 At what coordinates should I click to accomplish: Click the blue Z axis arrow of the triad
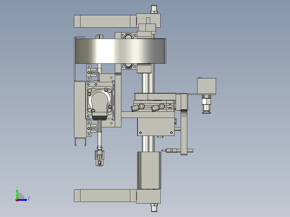click(x=22, y=200)
